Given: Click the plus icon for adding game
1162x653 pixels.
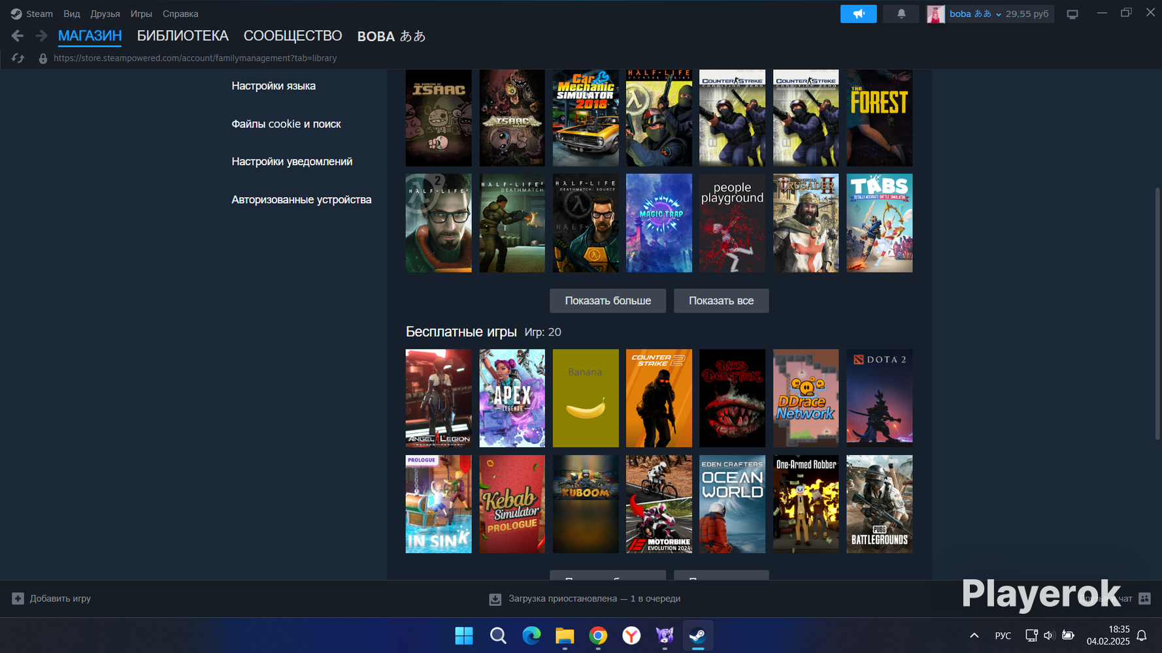Looking at the screenshot, I should coord(18,598).
